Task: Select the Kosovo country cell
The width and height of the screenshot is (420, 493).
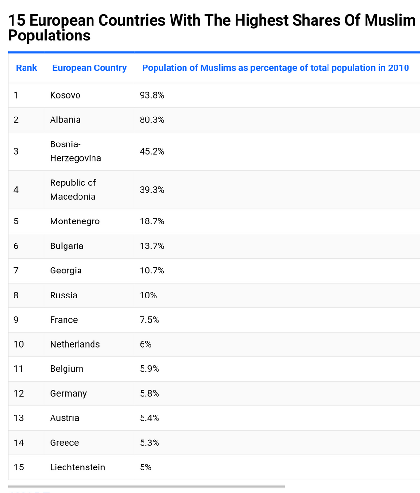Action: point(65,95)
